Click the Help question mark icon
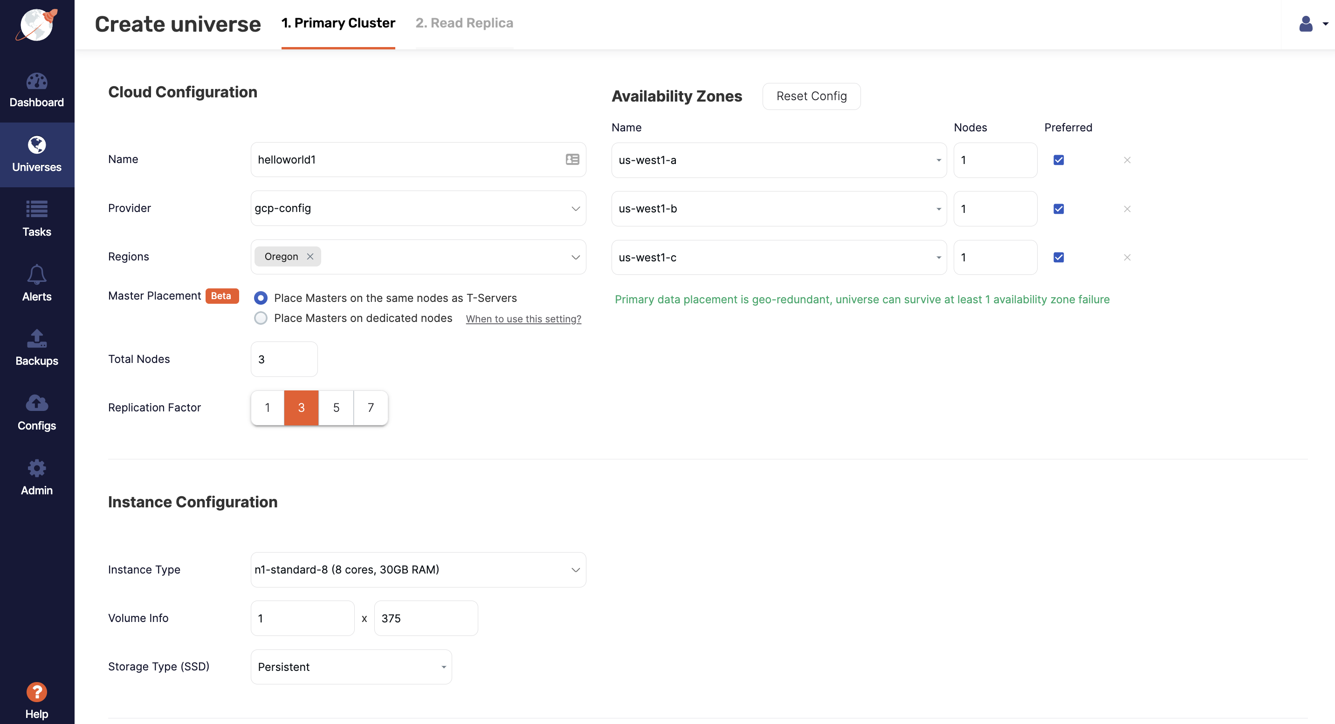Viewport: 1335px width, 724px height. point(37,692)
